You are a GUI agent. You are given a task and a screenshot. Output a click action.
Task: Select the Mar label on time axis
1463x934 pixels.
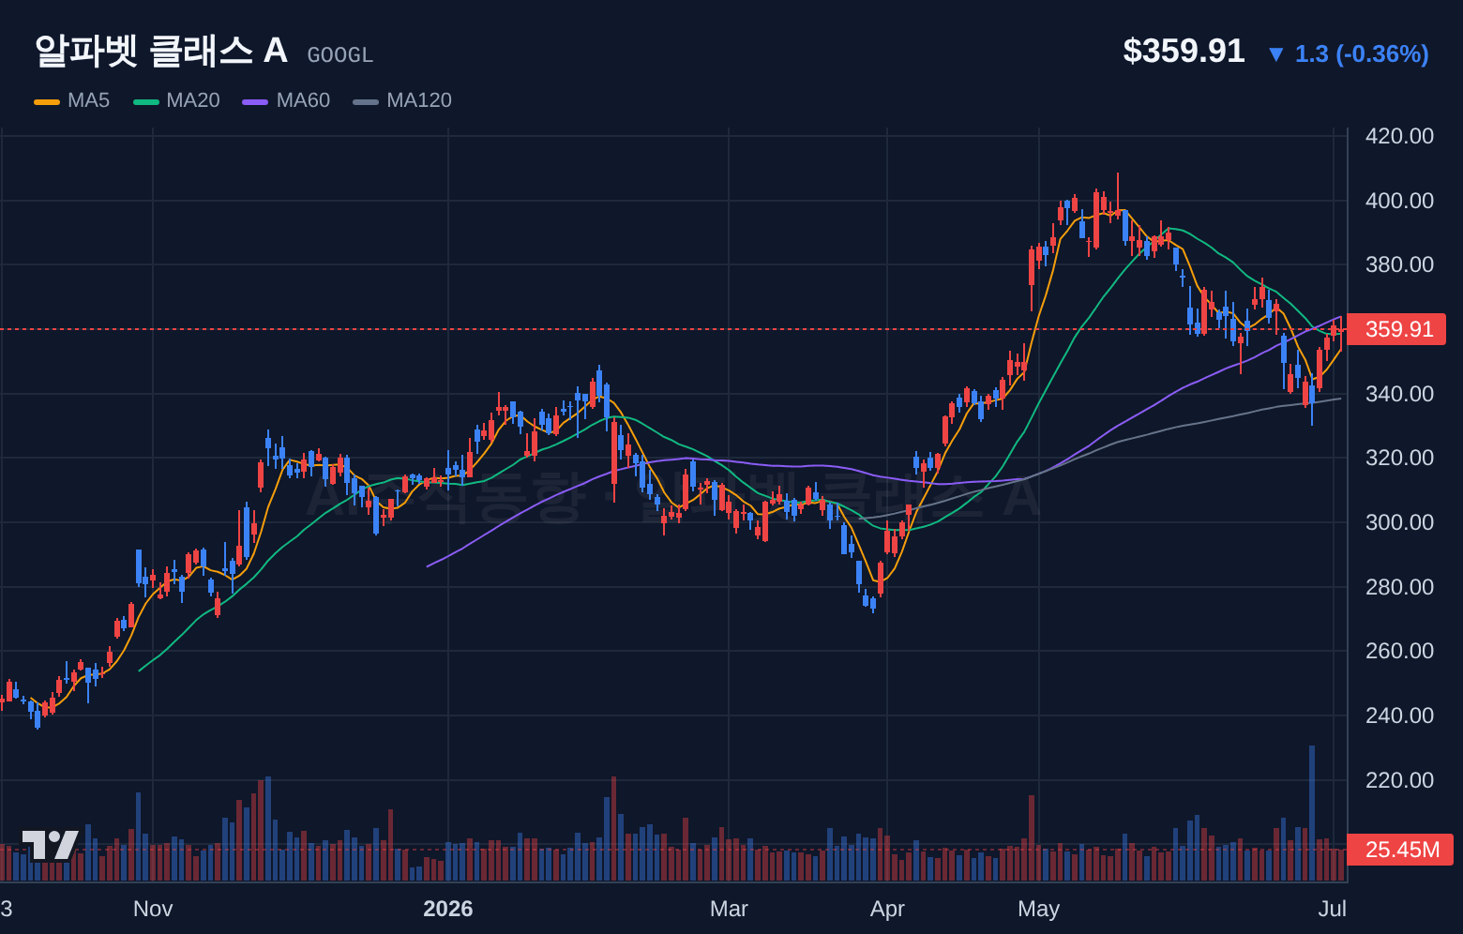click(x=729, y=909)
